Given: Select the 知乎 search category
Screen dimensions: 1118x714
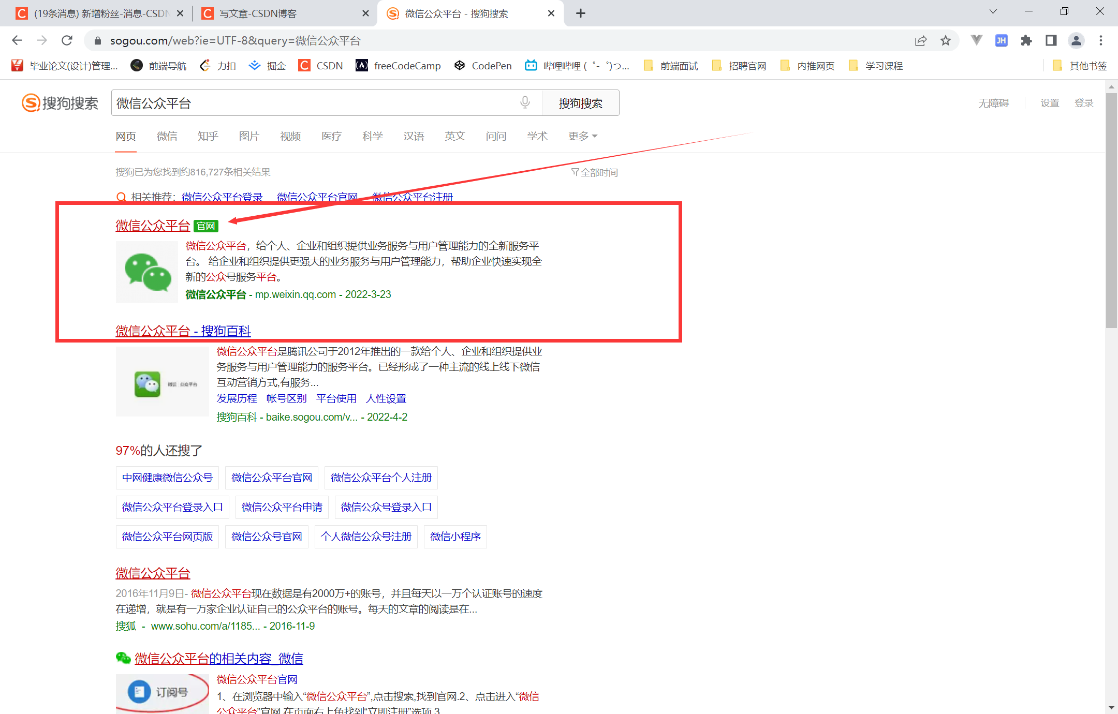Looking at the screenshot, I should 208,136.
